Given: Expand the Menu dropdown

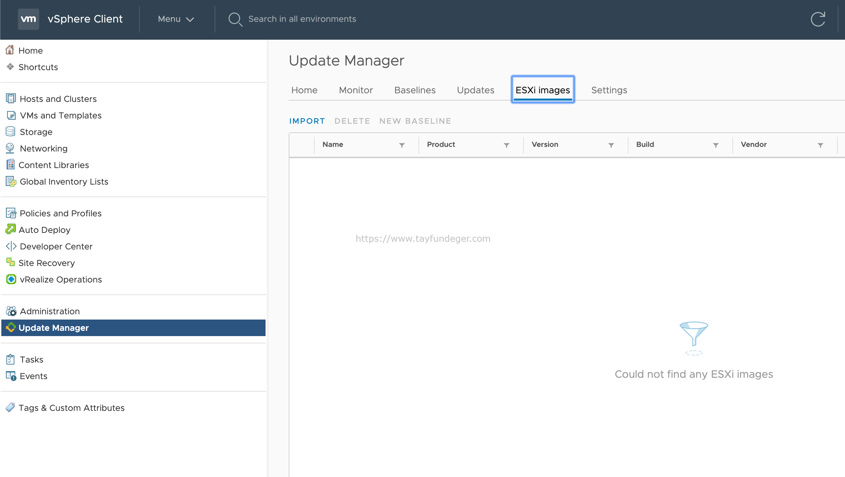Looking at the screenshot, I should 176,19.
